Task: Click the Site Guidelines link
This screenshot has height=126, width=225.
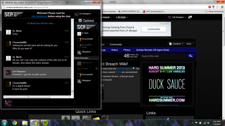Action: pos(39,16)
